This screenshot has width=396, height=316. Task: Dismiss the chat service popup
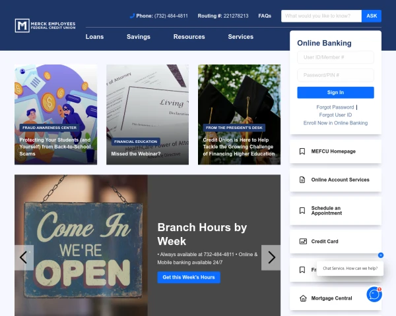point(381,255)
